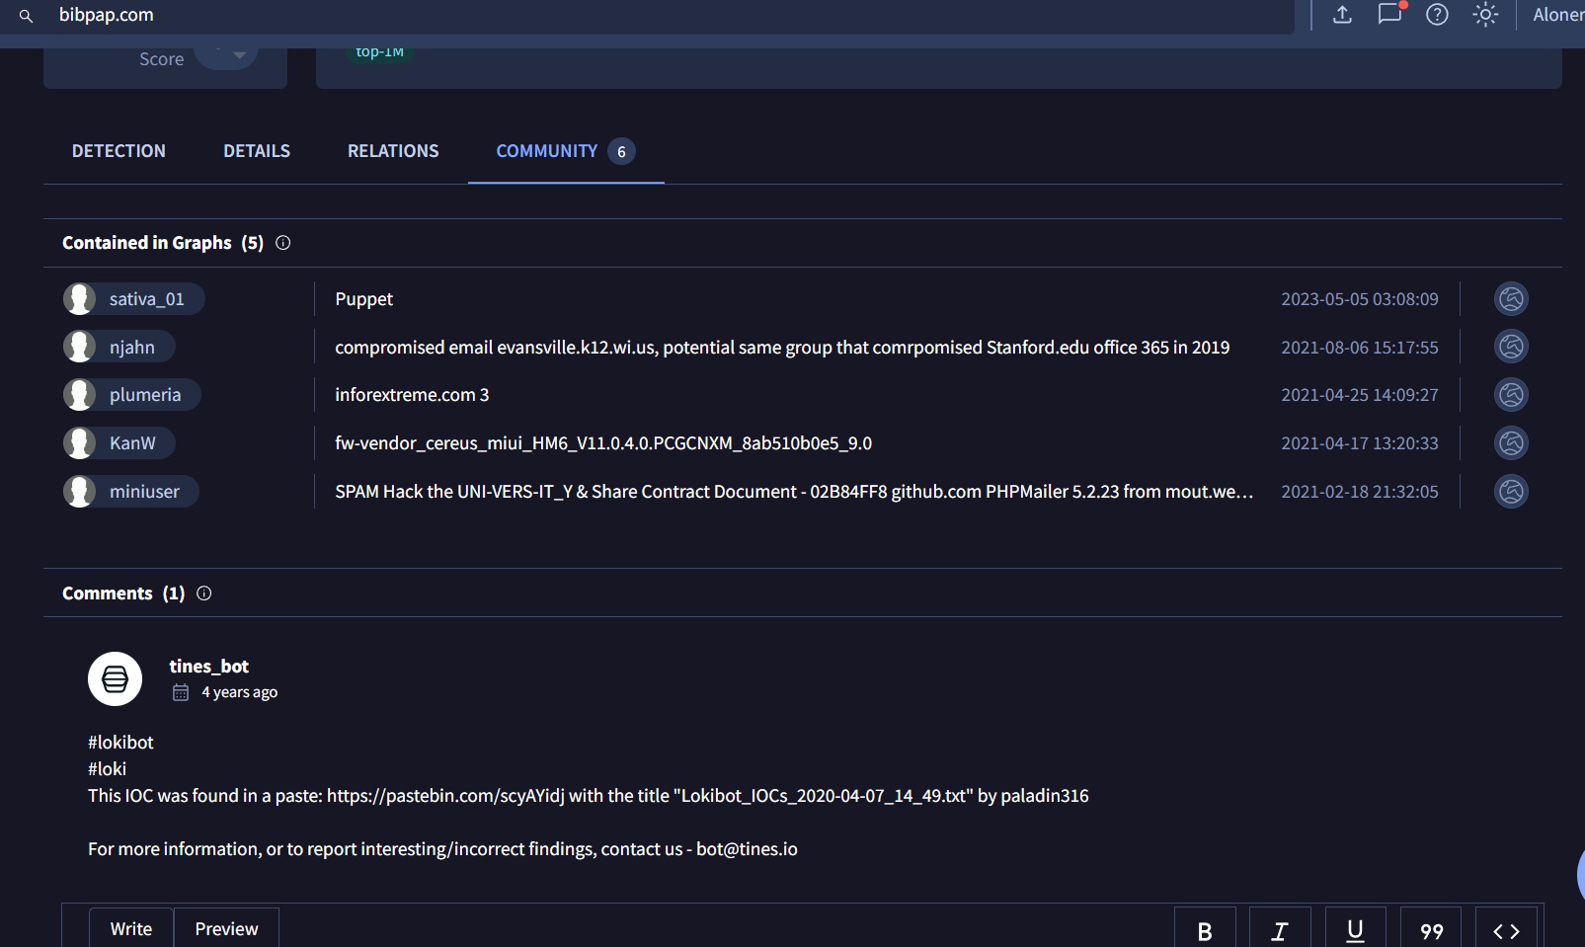This screenshot has width=1585, height=947.
Task: Open the notifications chat icon
Action: point(1389,15)
